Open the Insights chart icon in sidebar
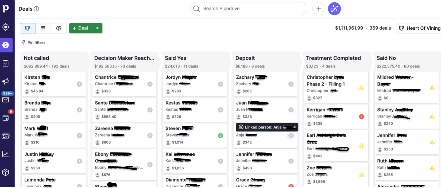 click(x=6, y=154)
